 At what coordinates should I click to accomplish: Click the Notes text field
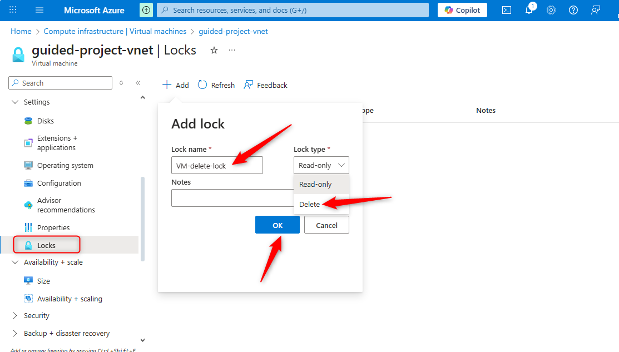(233, 198)
